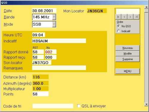This screenshot has height=112, width=149.
Task: Jump to the last QSO record
Action: click(x=136, y=17)
